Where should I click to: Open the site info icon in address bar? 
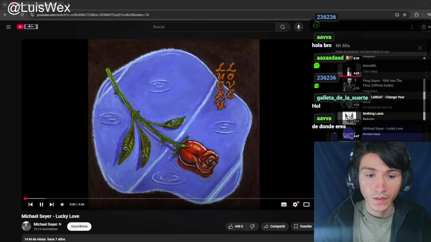coord(32,15)
